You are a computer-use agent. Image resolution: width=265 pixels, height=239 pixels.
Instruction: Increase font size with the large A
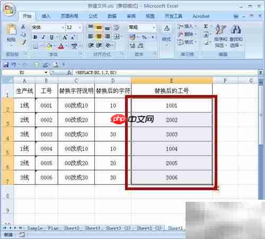[x=65, y=37]
